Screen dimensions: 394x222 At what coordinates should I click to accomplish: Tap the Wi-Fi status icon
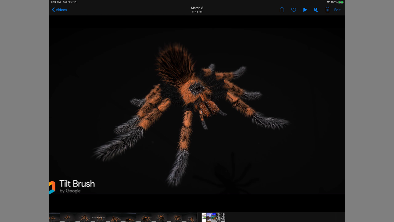(x=328, y=2)
